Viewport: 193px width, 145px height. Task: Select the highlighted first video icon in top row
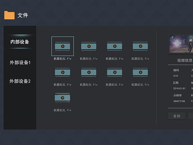(62, 46)
